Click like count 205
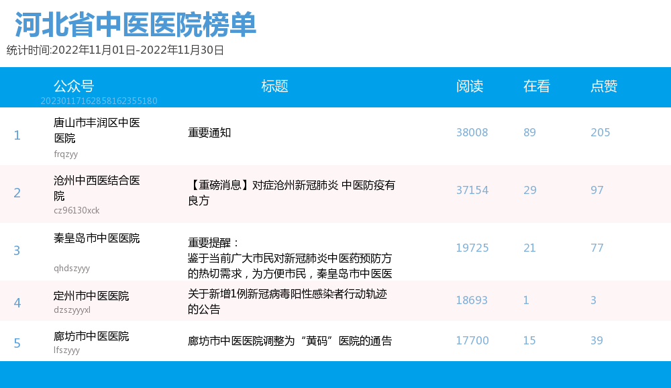671x388 pixels. point(601,132)
